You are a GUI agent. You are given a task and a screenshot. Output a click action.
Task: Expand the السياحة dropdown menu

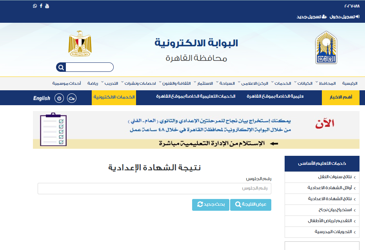pos(227,84)
